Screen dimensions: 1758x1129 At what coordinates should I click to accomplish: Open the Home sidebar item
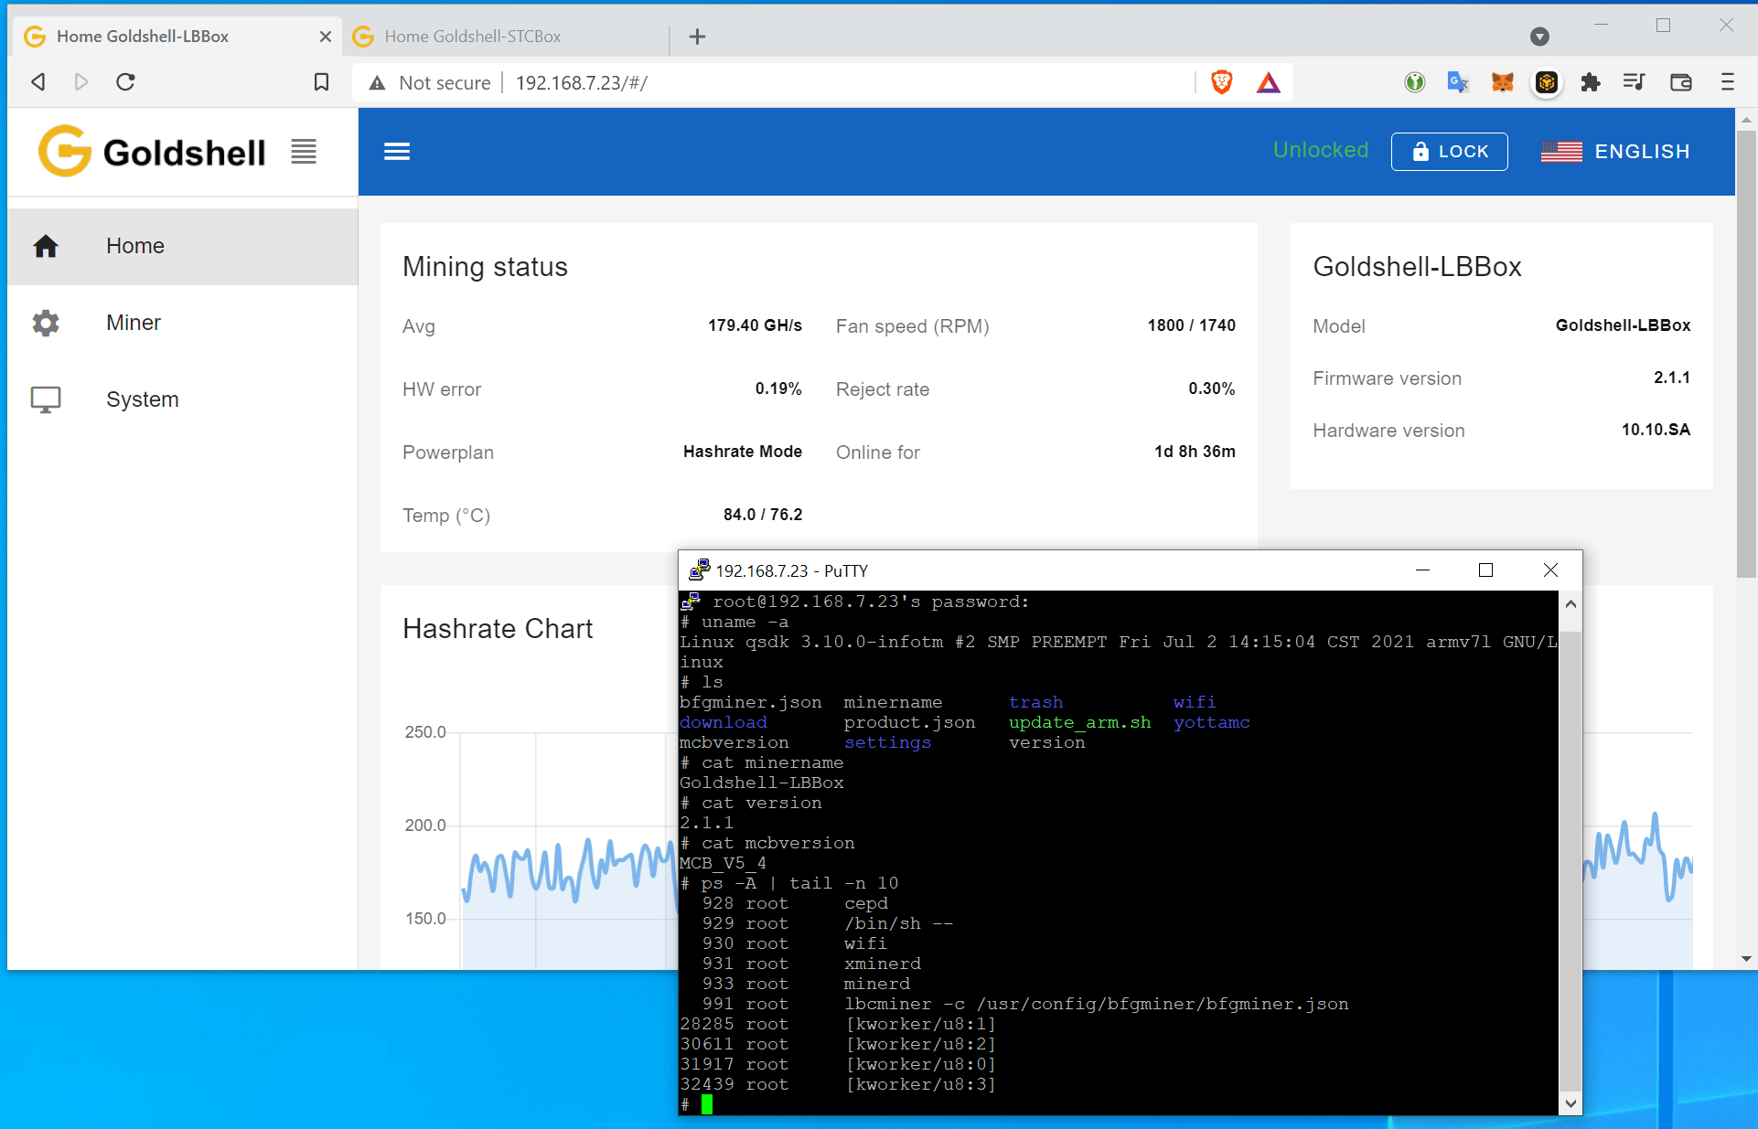pos(183,246)
